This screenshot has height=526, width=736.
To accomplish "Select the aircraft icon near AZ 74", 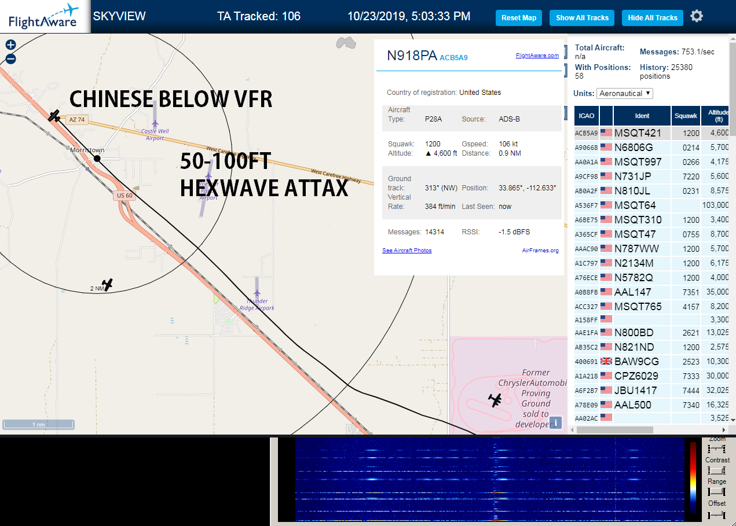I will click(54, 116).
